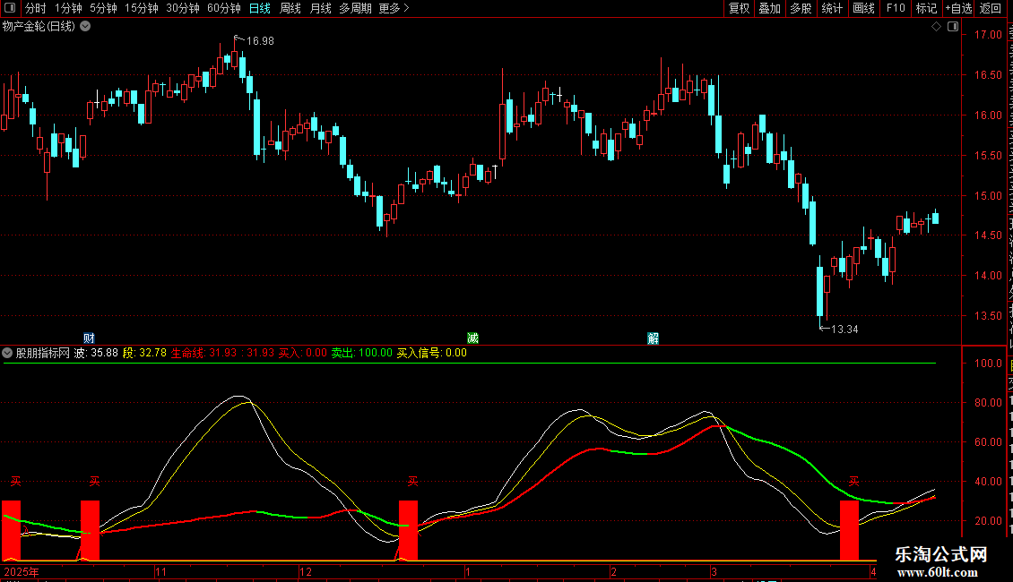Switch to 分时 intraday view
This screenshot has height=582, width=1013.
click(x=36, y=8)
